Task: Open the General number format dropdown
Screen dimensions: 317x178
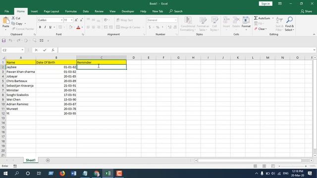Action: tap(175, 20)
